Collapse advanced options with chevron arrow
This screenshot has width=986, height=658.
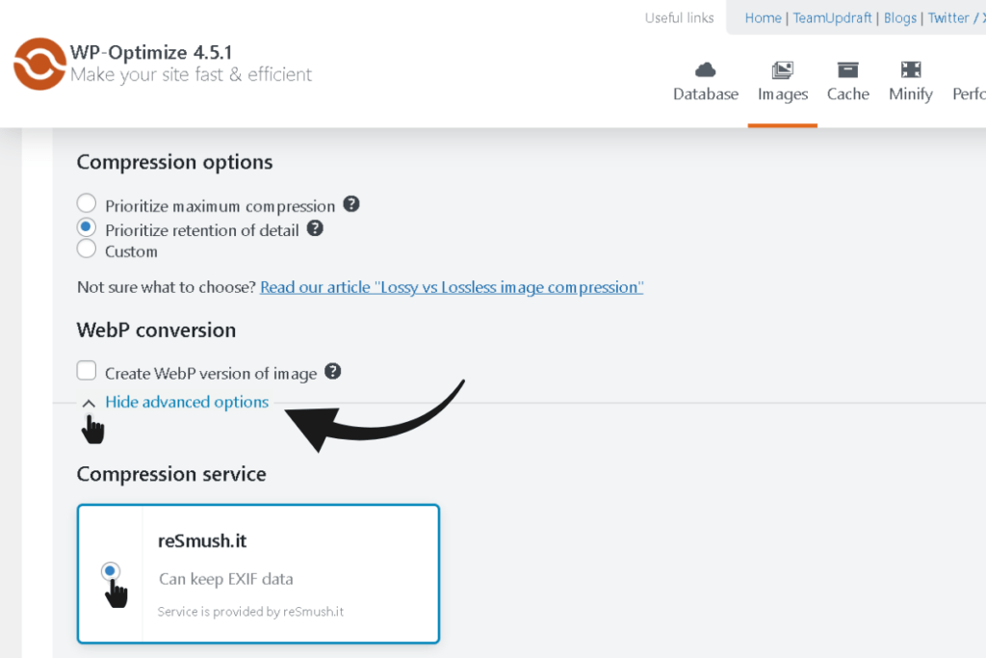coord(89,403)
